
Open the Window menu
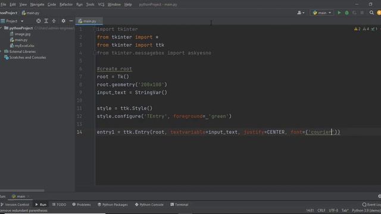tap(114, 4)
